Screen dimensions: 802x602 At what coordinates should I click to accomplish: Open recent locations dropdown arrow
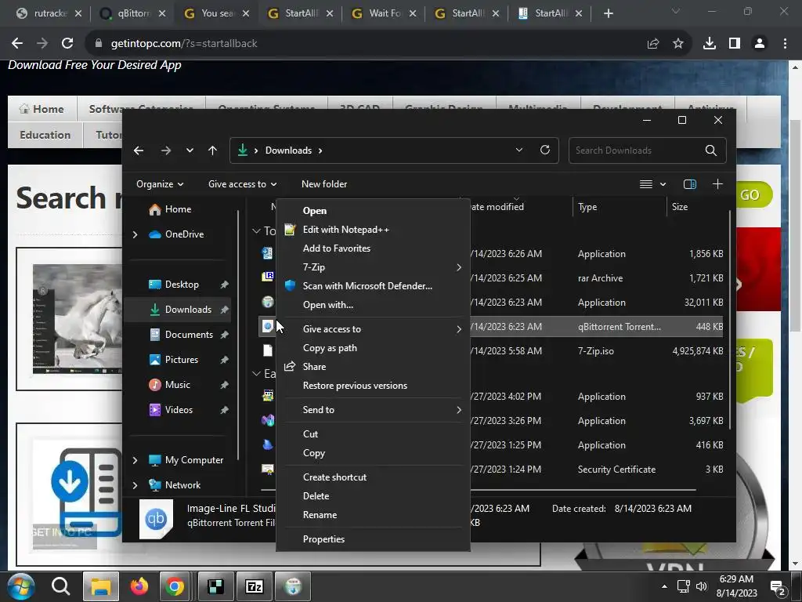click(190, 150)
